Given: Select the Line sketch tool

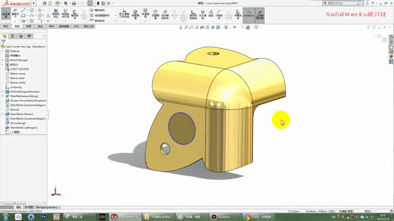Looking at the screenshot, I should (x=23, y=10).
